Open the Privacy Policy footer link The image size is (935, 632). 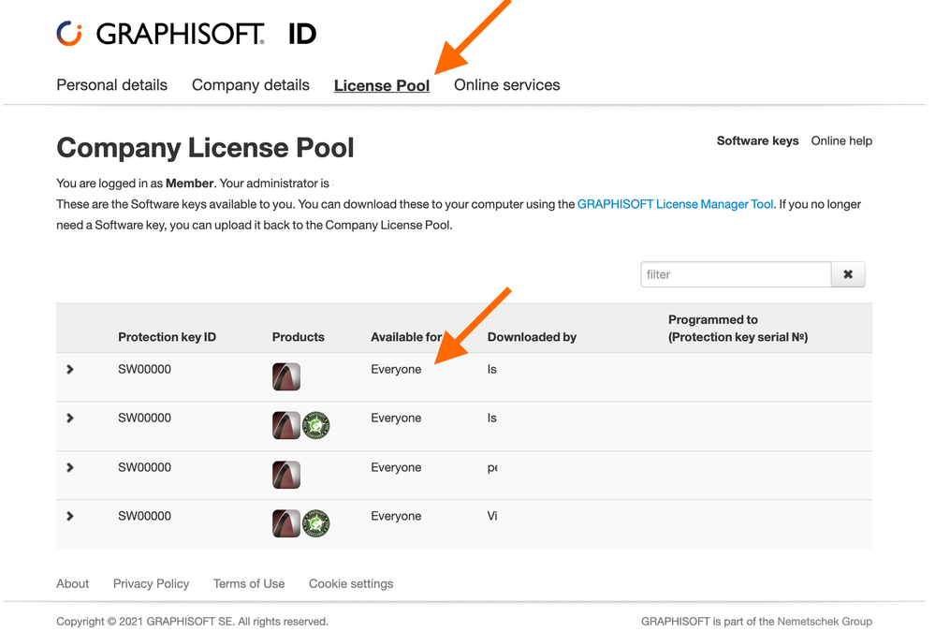pyautogui.click(x=151, y=583)
